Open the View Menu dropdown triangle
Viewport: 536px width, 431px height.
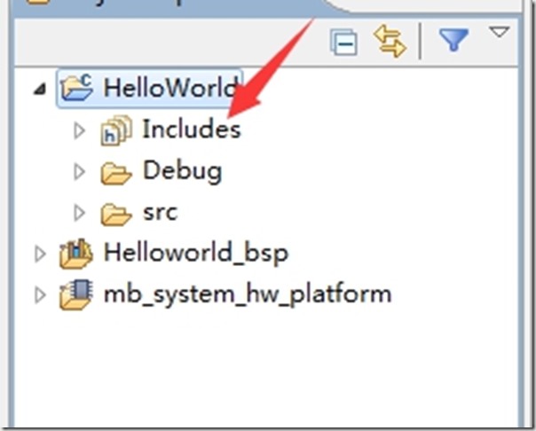tap(500, 34)
